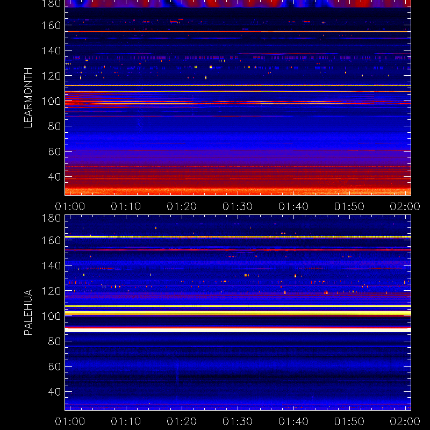Click the orange line near 155 in LEARMONTH plot
The image size is (430, 430).
click(x=238, y=32)
